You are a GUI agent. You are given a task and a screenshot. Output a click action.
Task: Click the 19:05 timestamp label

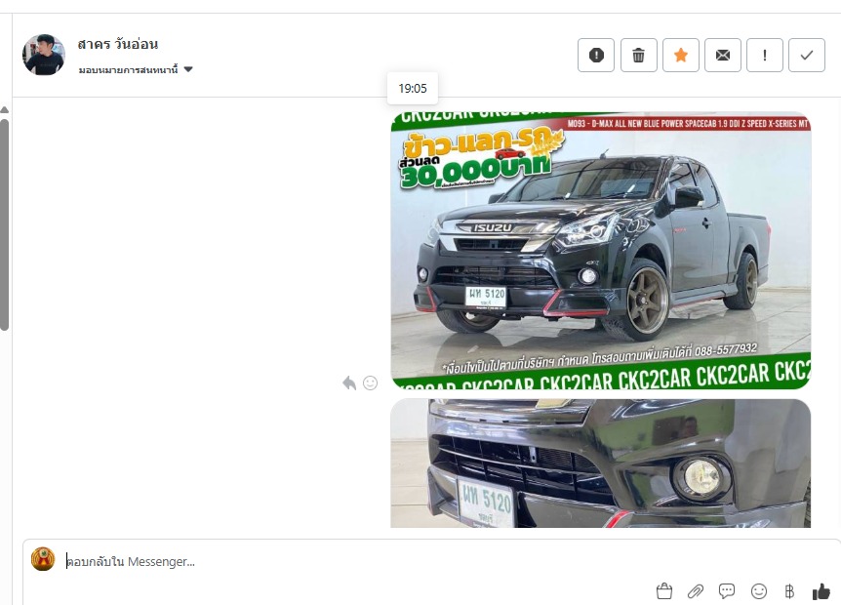coord(413,89)
